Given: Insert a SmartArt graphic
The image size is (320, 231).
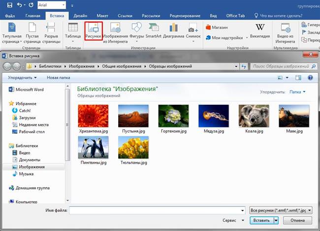Looking at the screenshot, I should (x=154, y=31).
